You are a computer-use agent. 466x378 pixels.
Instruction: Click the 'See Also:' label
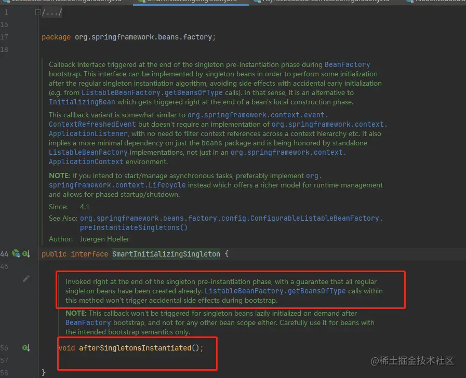[x=63, y=218]
